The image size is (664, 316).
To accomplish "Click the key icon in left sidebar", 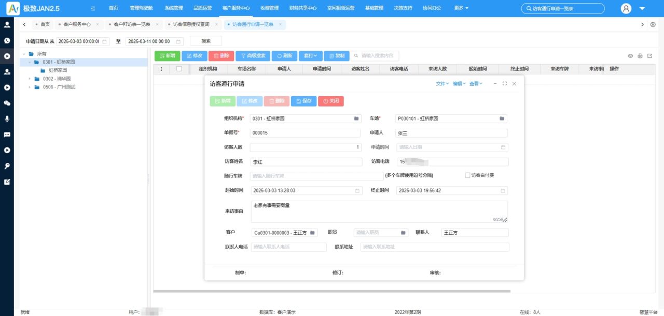I will click(7, 166).
